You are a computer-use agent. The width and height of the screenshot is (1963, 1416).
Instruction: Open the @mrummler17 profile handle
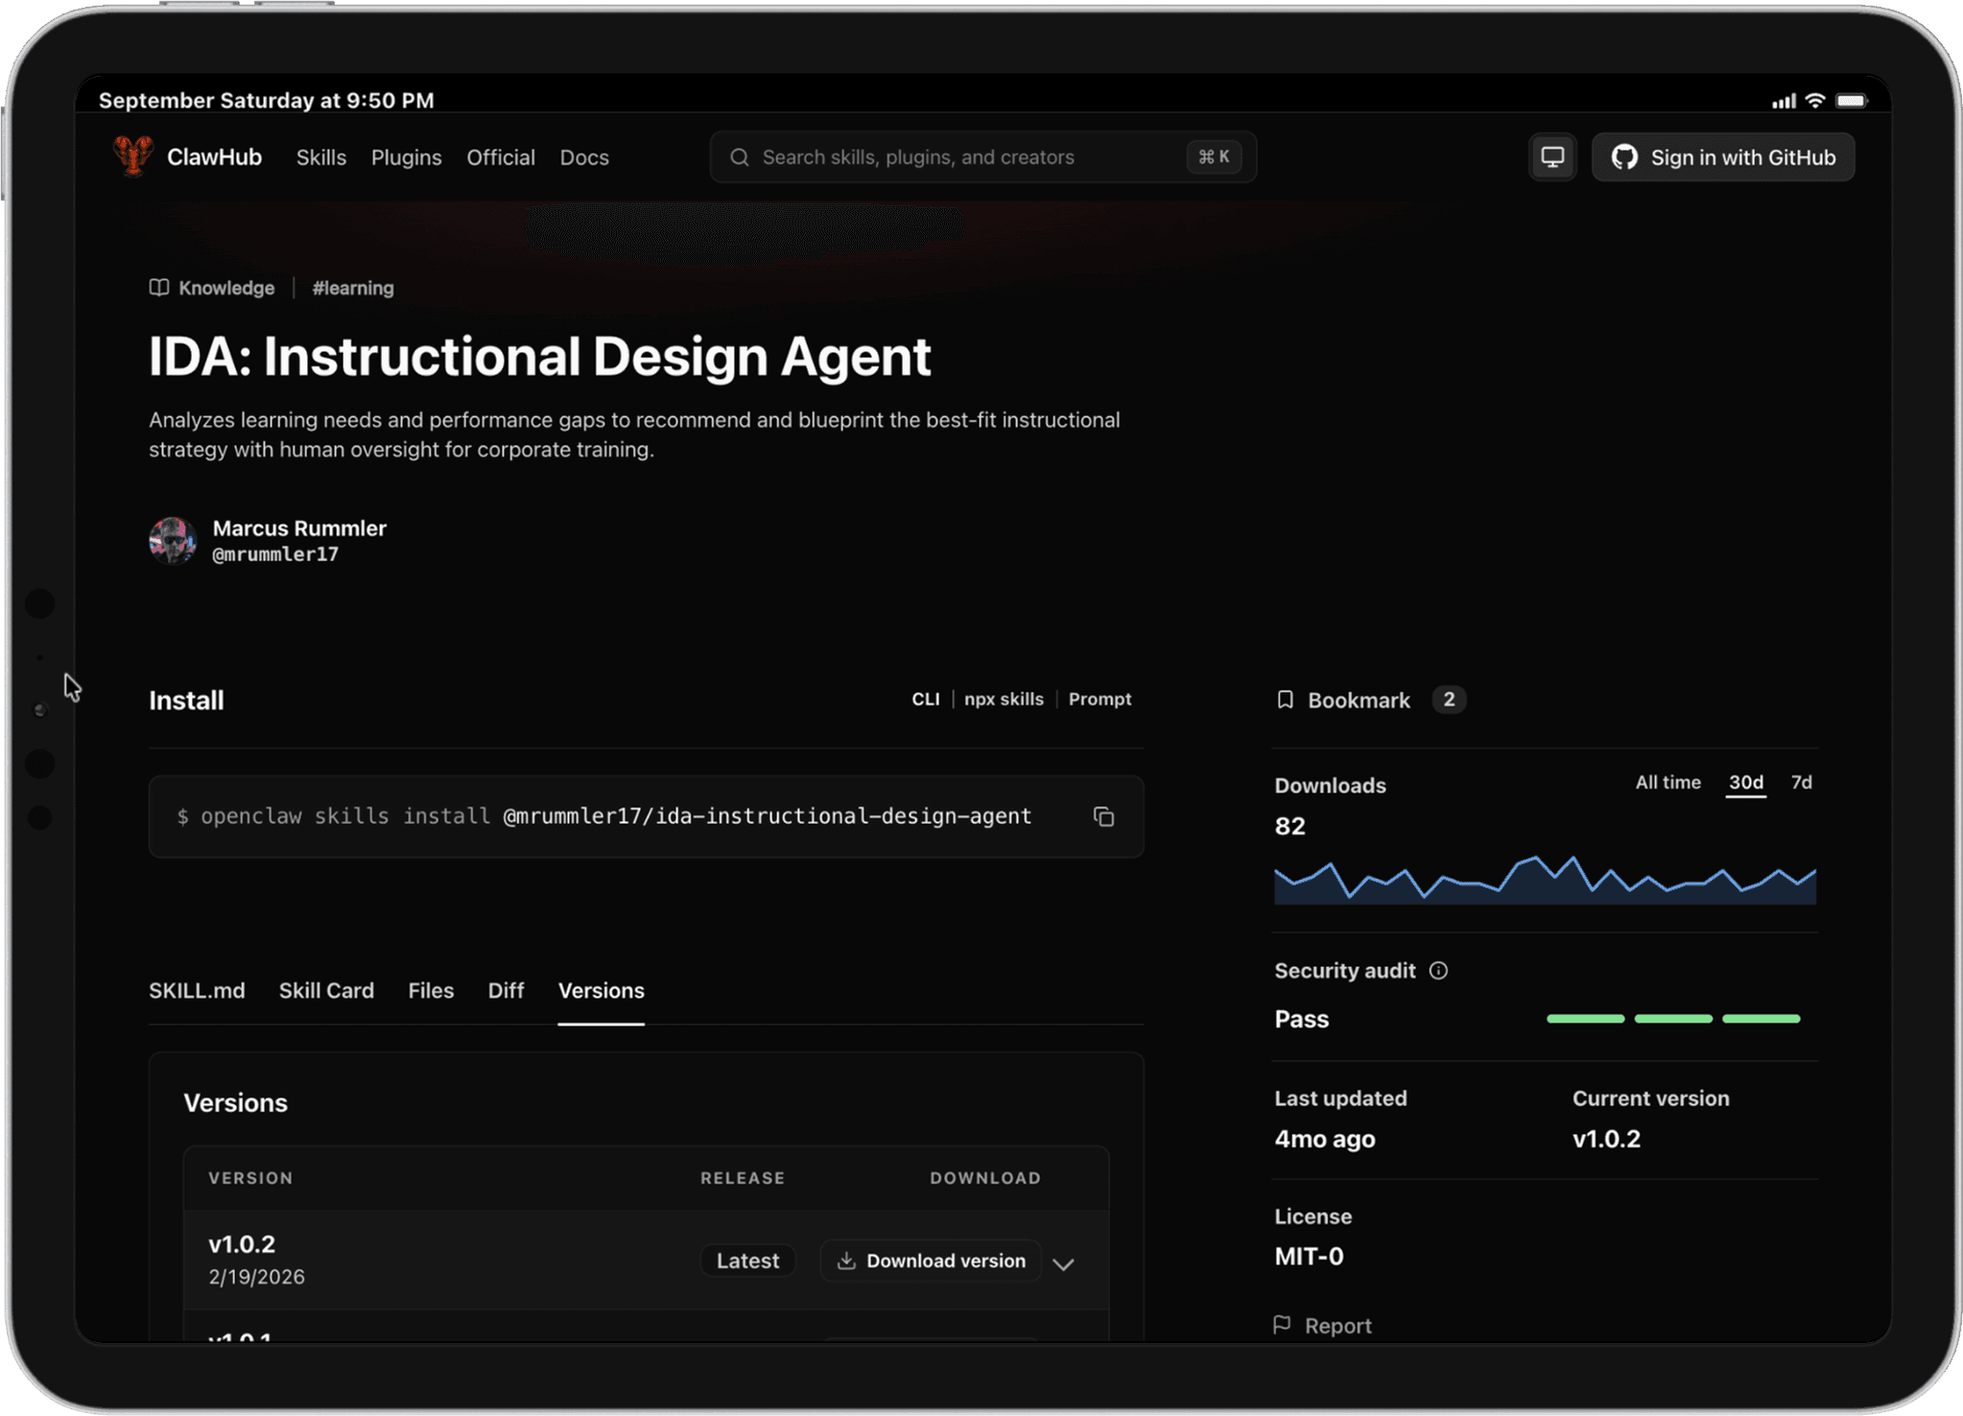tap(275, 555)
